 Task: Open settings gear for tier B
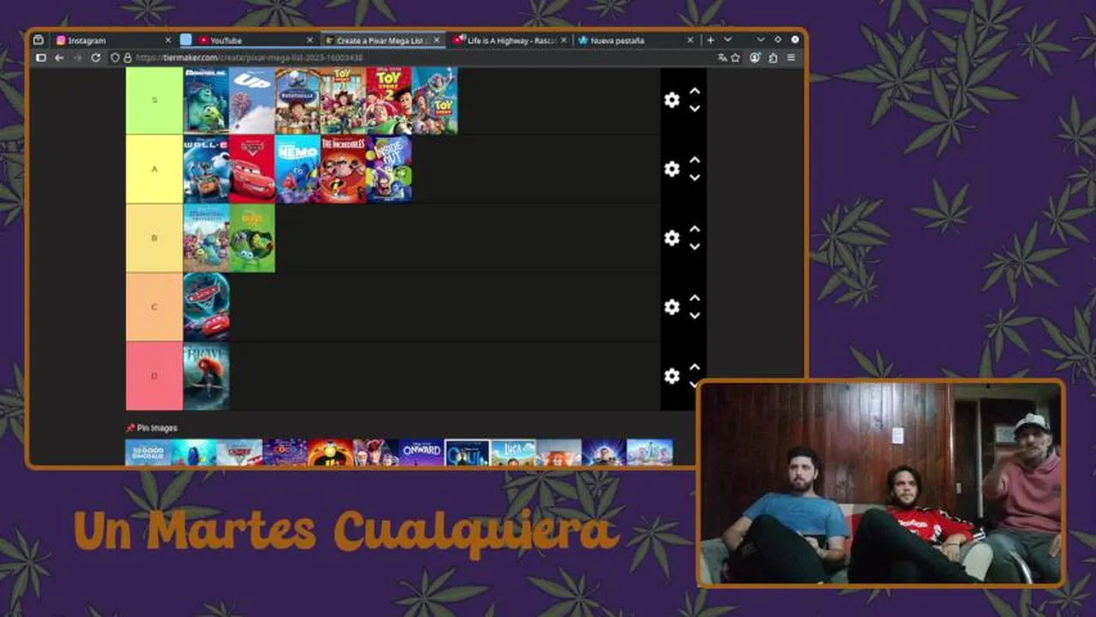coord(671,237)
